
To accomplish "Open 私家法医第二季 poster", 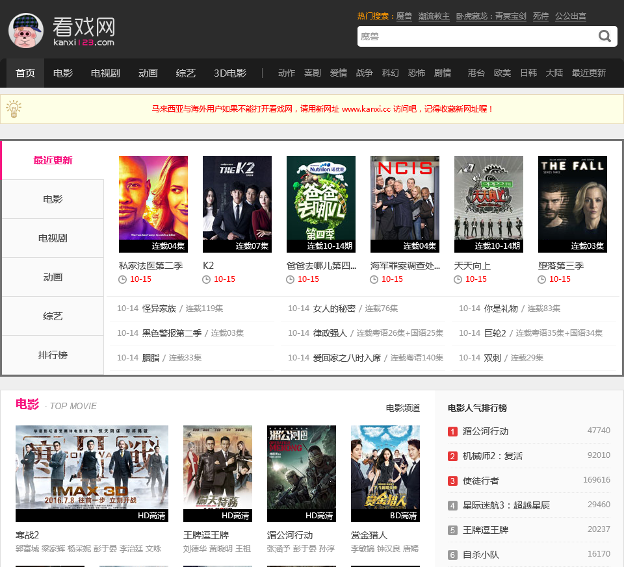I will click(153, 204).
